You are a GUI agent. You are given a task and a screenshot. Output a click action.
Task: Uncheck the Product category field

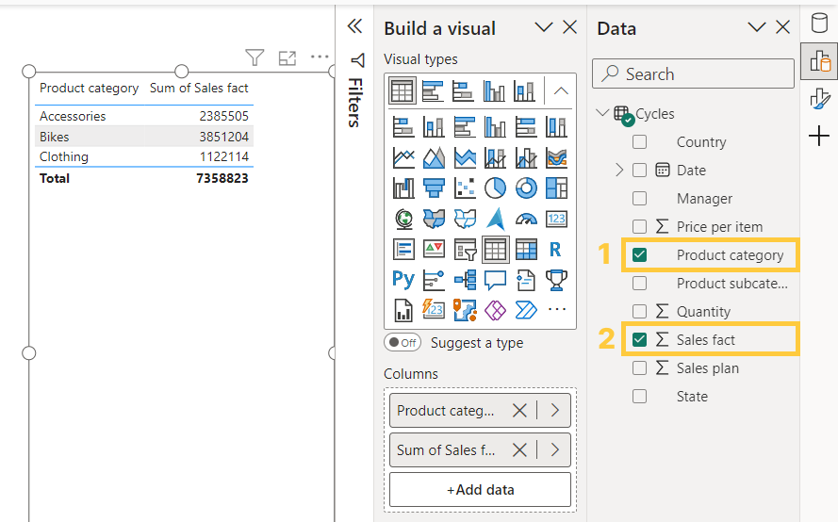[640, 255]
